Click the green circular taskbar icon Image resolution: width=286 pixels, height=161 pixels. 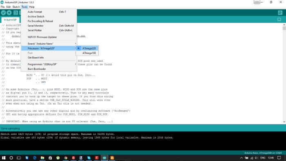[x=58, y=158]
